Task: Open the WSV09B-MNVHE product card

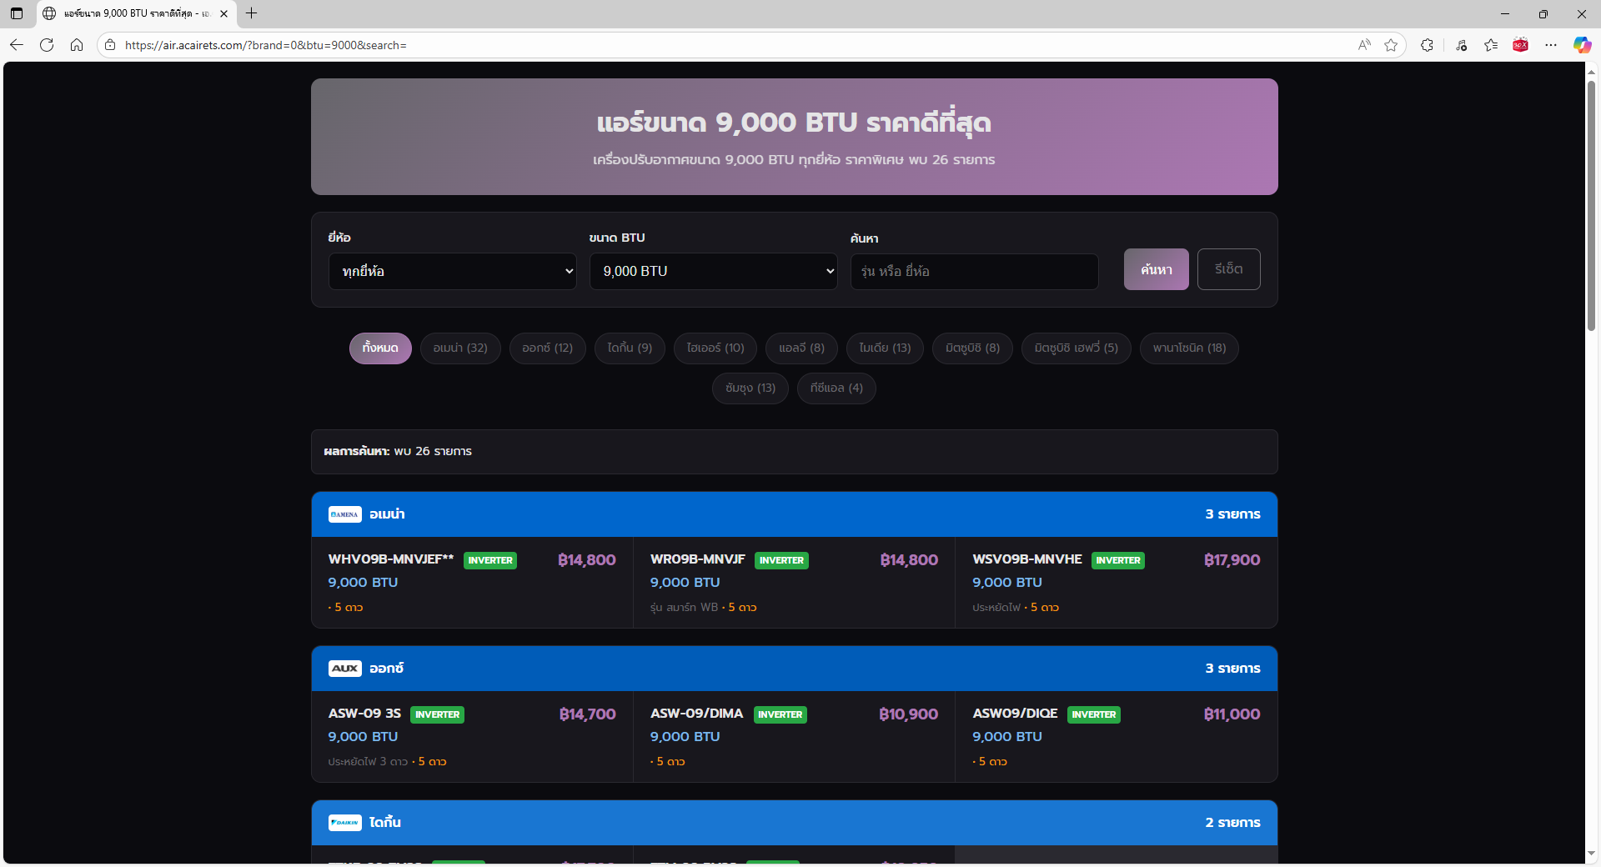Action: click(x=1117, y=582)
